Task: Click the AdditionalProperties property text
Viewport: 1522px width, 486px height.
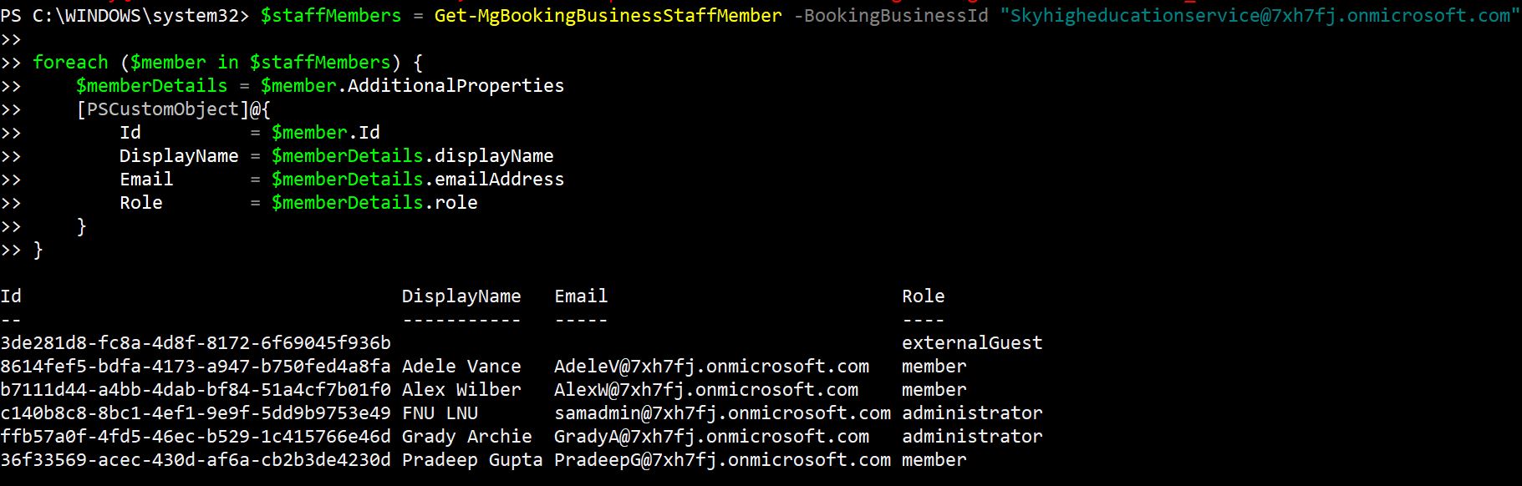Action: [x=456, y=85]
